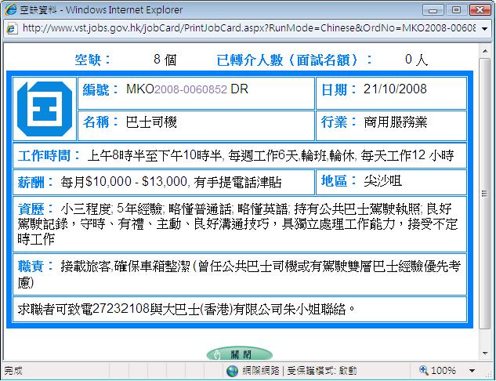Click the green 關閉 close button
Image resolution: width=496 pixels, height=381 pixels.
coord(240,354)
